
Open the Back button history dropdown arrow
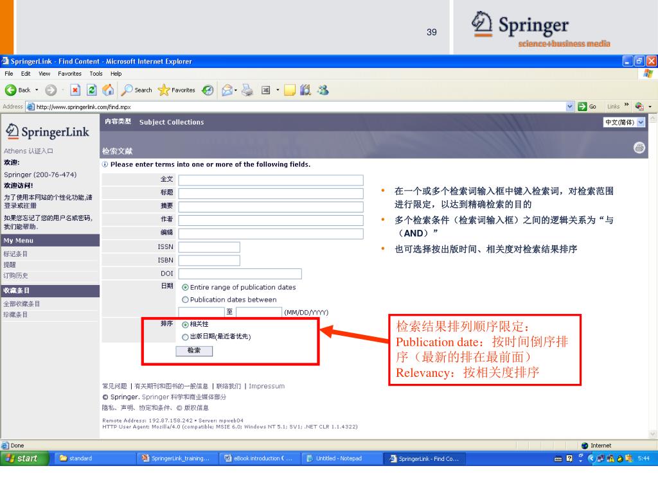pos(37,90)
